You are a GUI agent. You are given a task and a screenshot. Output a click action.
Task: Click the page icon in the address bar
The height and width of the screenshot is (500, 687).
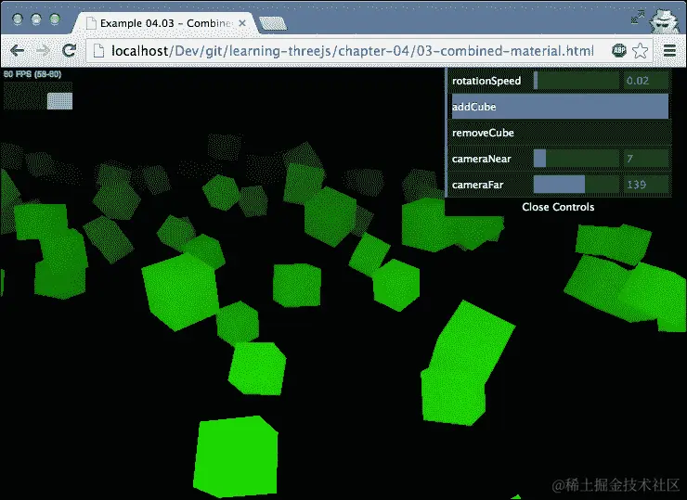(x=99, y=51)
